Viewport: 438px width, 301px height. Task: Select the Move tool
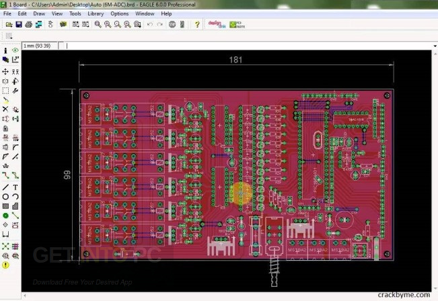(x=5, y=72)
